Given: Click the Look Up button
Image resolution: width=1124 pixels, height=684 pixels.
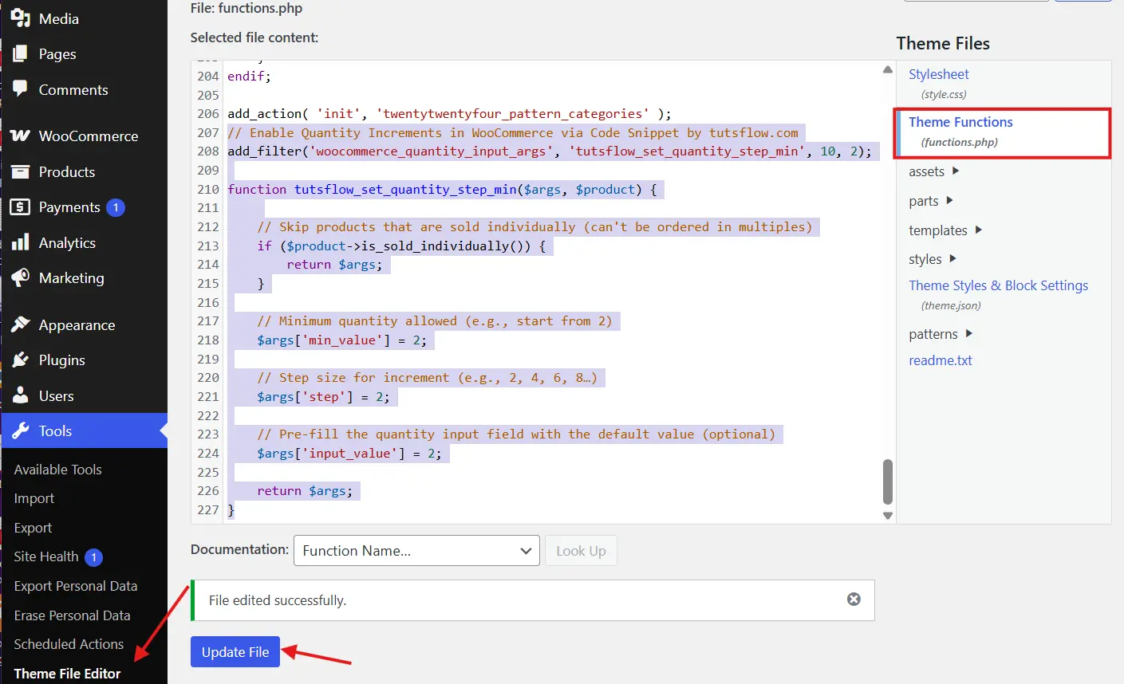Looking at the screenshot, I should coord(581,551).
